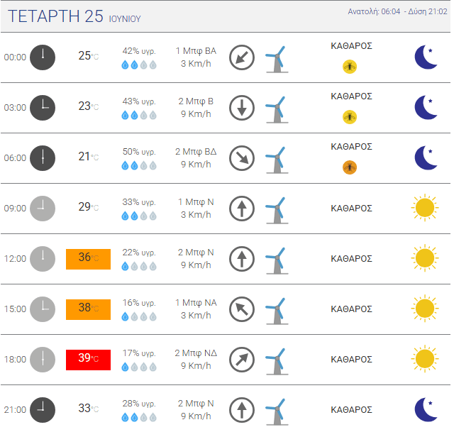454x432 pixels.
Task: Click the humidity droplets at 09:00
Action: pos(139,216)
